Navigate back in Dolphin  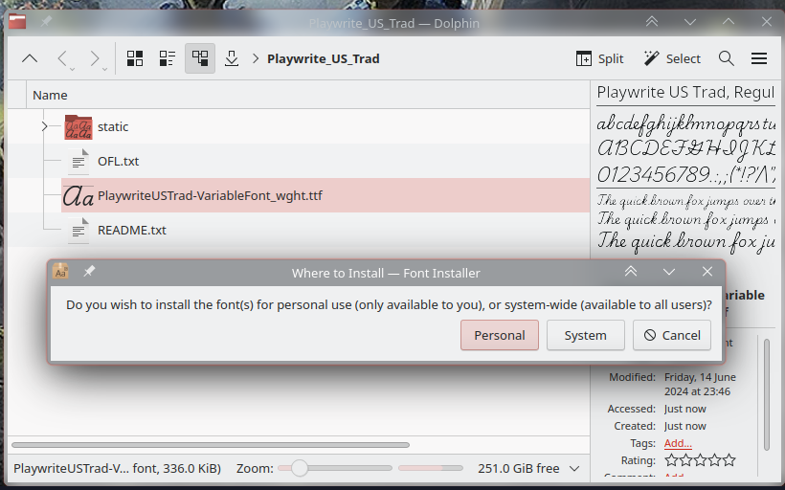pos(62,58)
